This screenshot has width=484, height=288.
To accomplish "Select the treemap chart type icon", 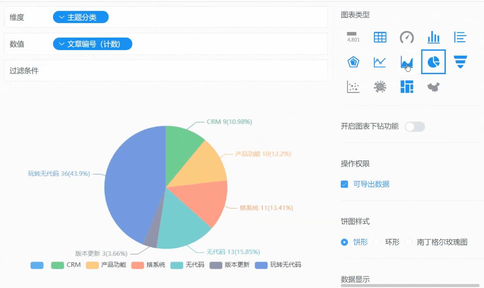I will [407, 87].
